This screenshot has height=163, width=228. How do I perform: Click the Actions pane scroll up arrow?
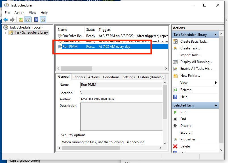point(221,34)
